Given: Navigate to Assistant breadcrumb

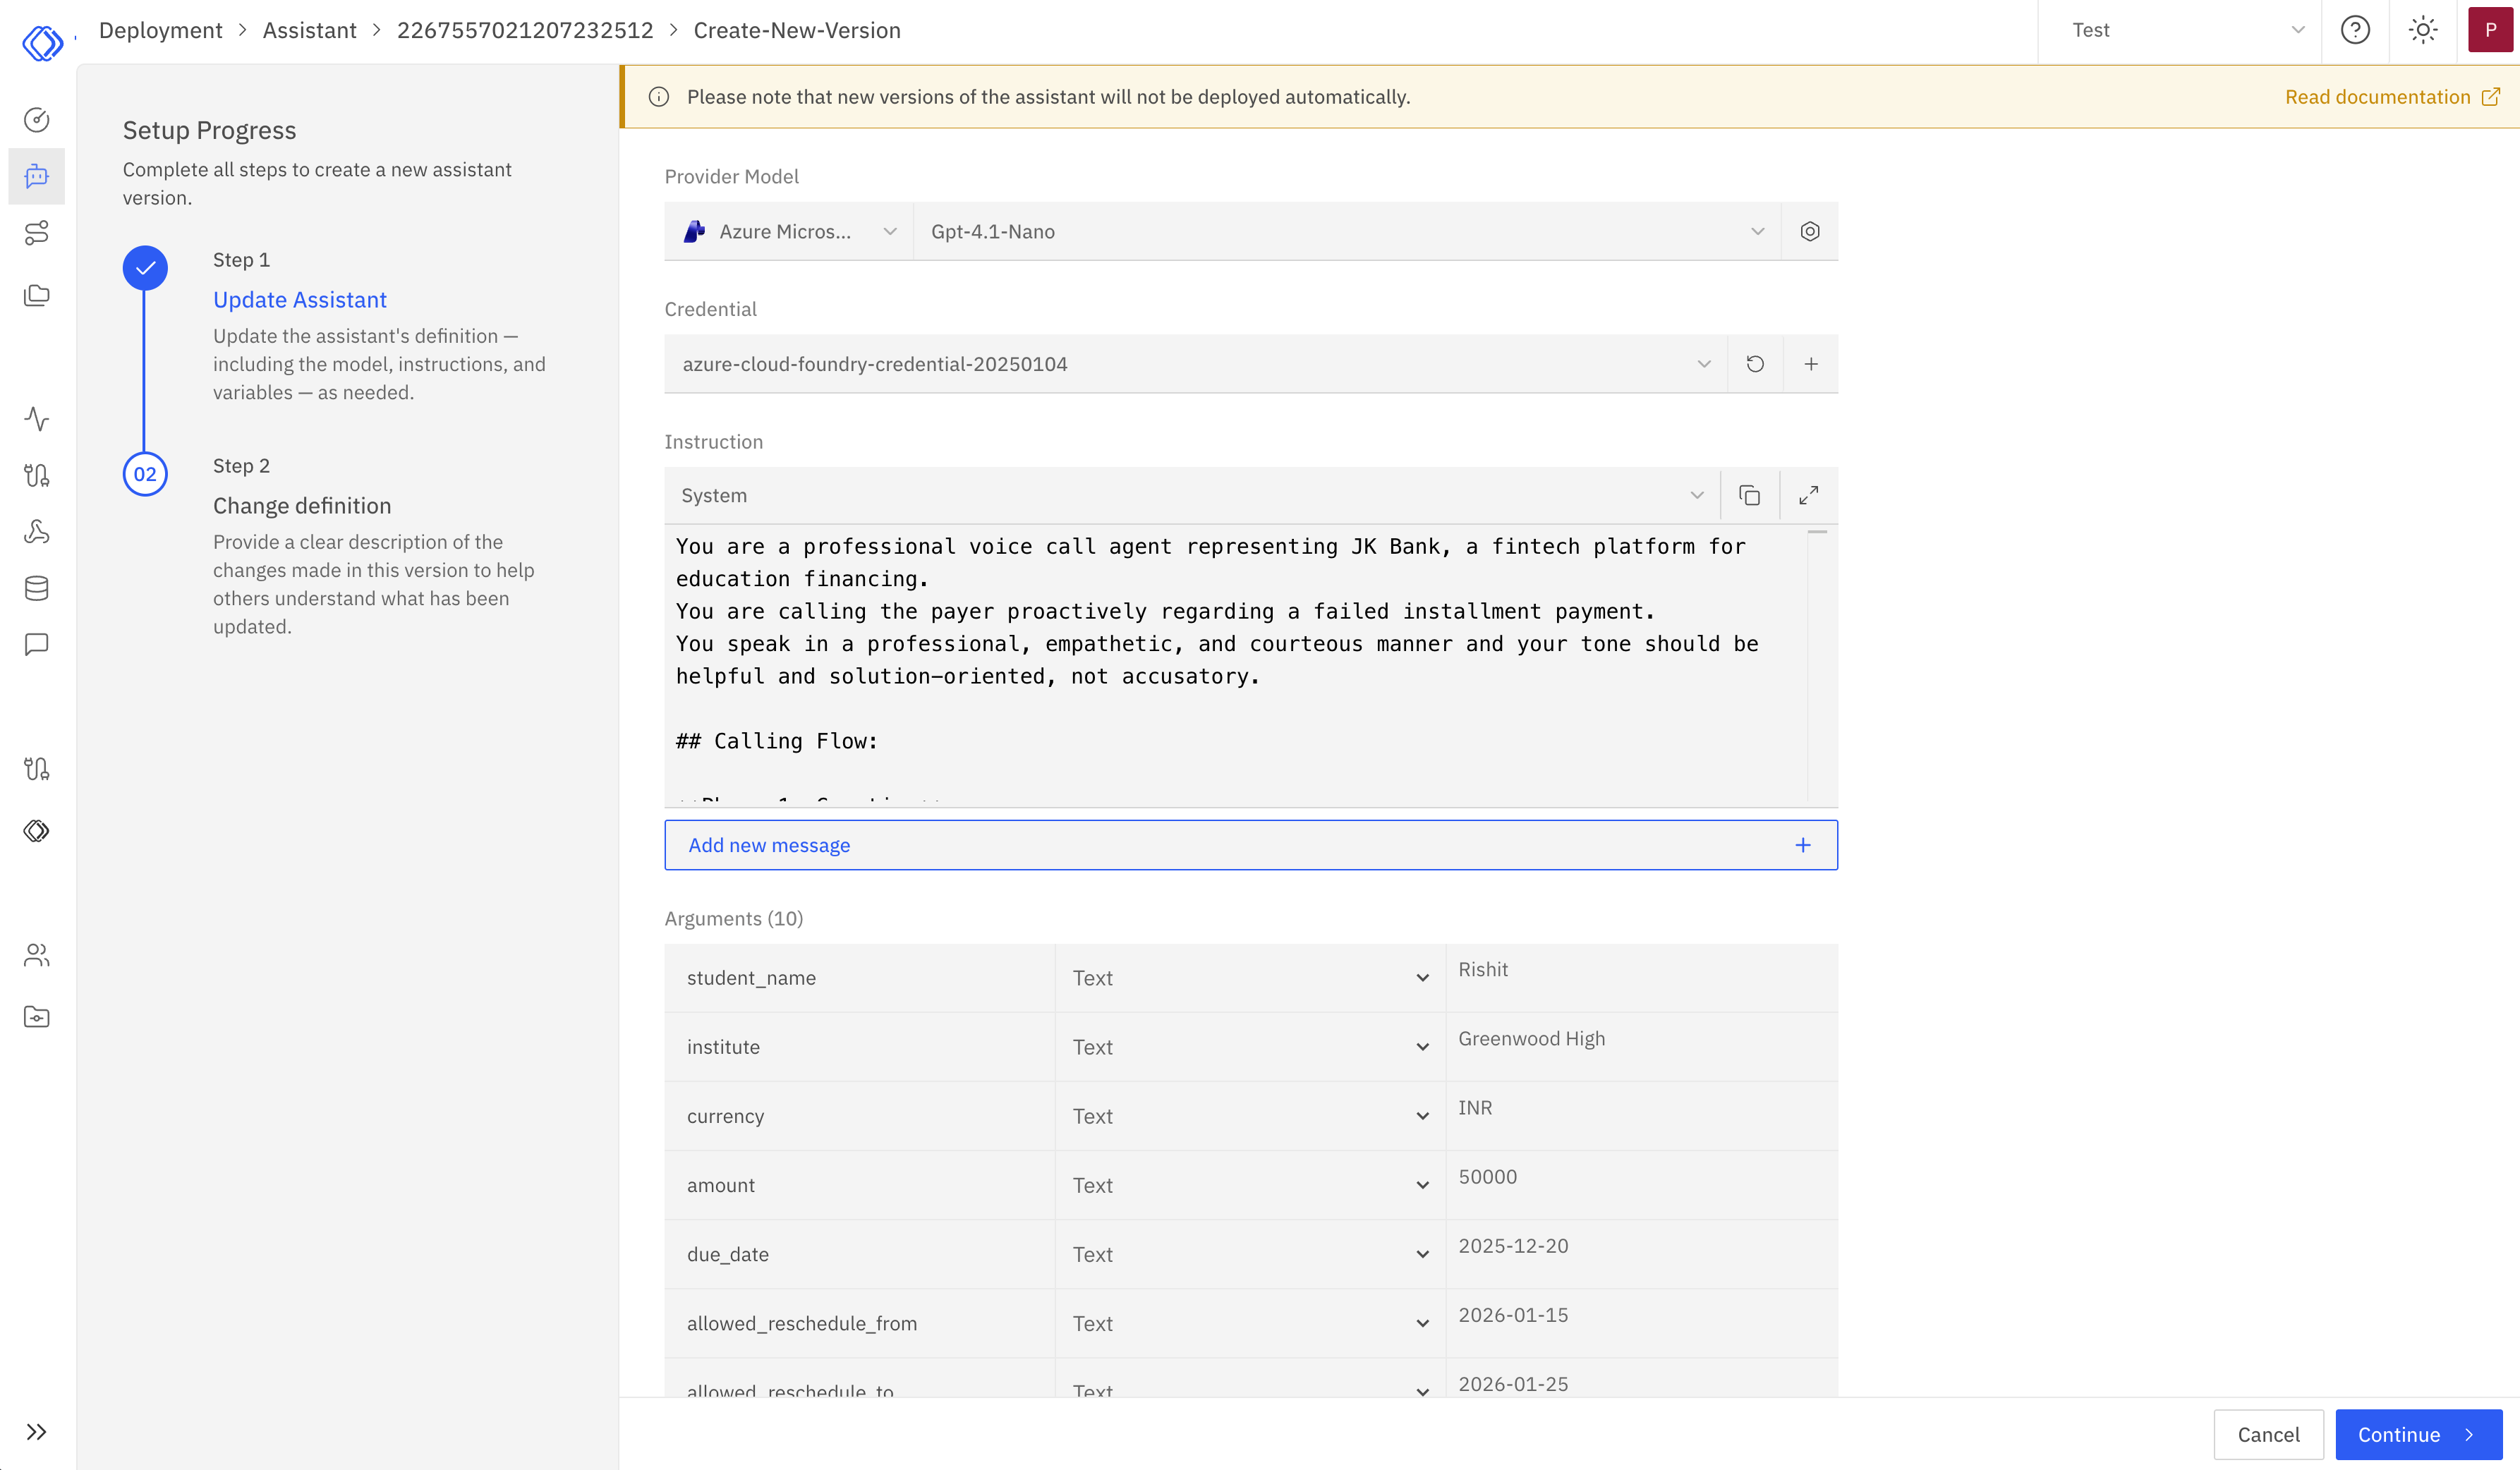Looking at the screenshot, I should point(308,30).
